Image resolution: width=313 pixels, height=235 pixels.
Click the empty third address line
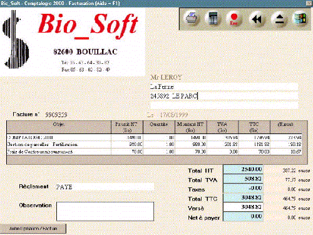click(224, 105)
